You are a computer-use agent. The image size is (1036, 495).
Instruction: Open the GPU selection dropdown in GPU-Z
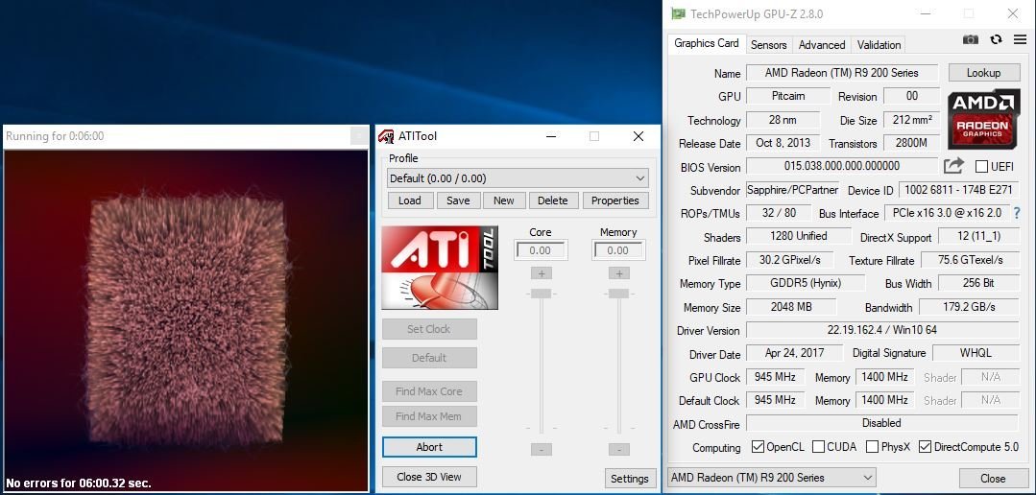772,477
